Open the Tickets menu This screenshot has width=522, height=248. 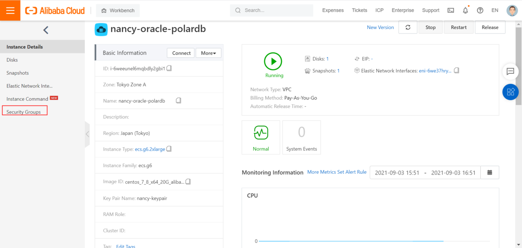tap(359, 10)
